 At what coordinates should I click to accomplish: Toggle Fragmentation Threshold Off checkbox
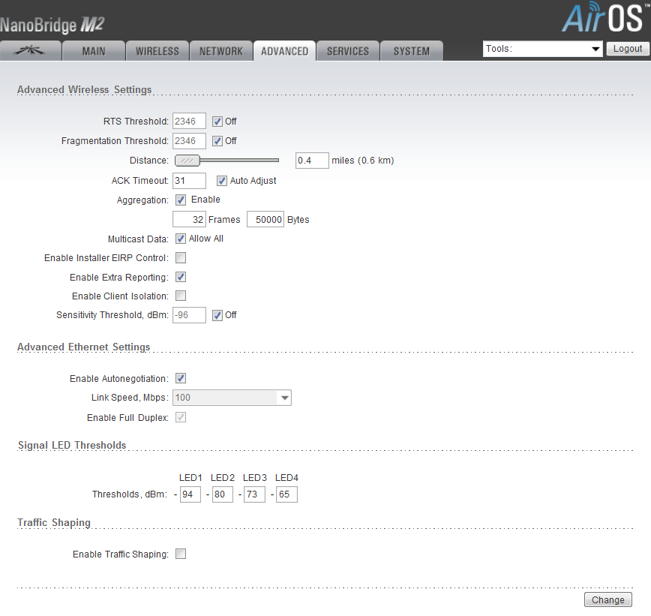217,141
